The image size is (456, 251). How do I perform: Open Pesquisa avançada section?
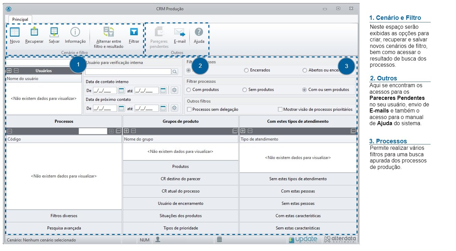[x=64, y=228]
